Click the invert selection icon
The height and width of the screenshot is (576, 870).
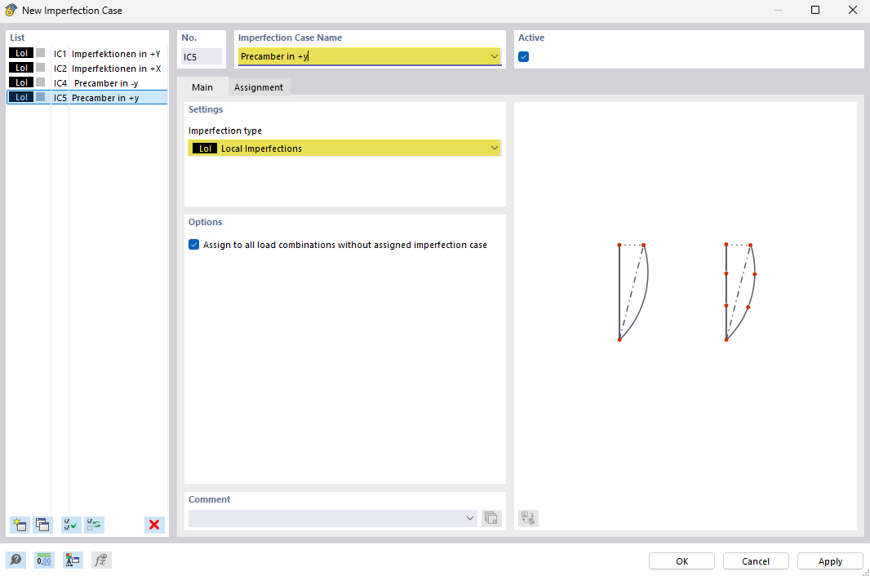click(x=95, y=525)
